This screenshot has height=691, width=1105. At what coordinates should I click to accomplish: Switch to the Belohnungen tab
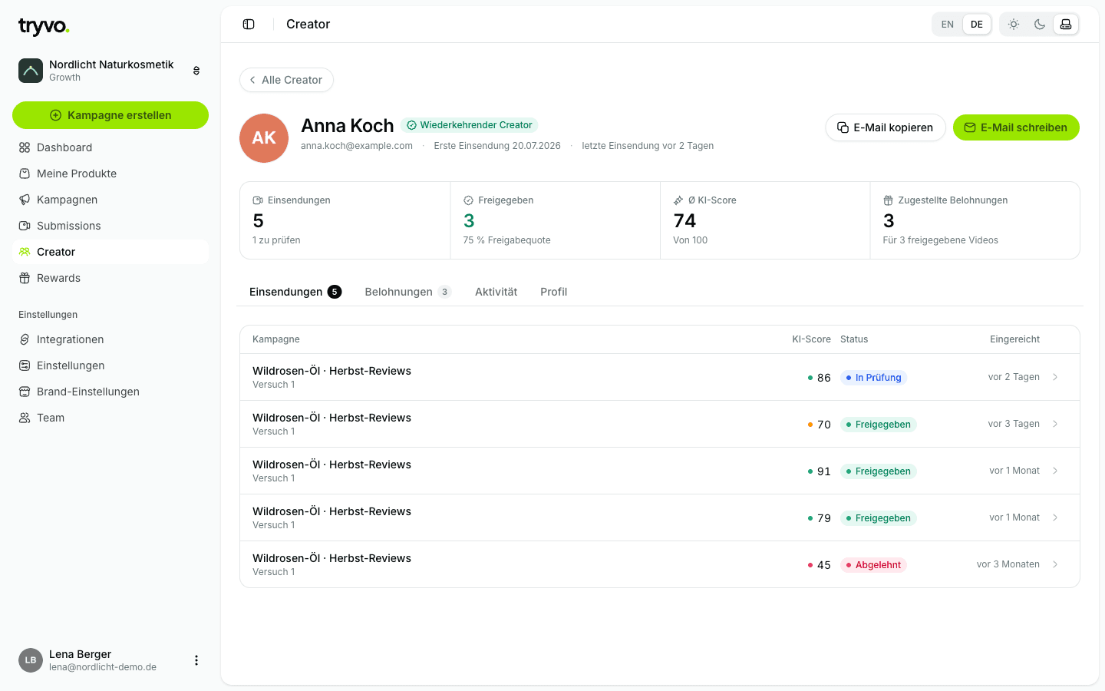click(x=408, y=292)
